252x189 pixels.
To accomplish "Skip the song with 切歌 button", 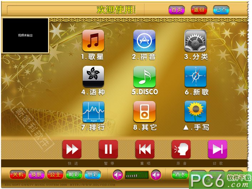I will [x=218, y=149].
